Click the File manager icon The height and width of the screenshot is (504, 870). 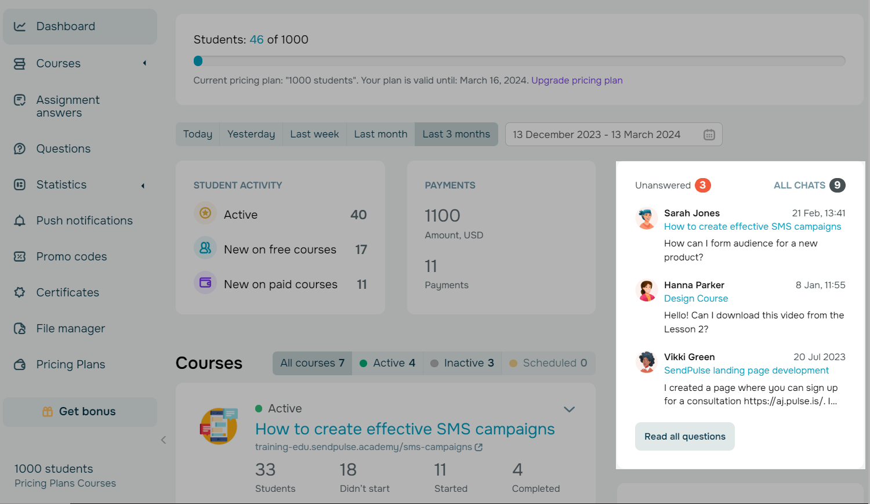[x=20, y=329]
